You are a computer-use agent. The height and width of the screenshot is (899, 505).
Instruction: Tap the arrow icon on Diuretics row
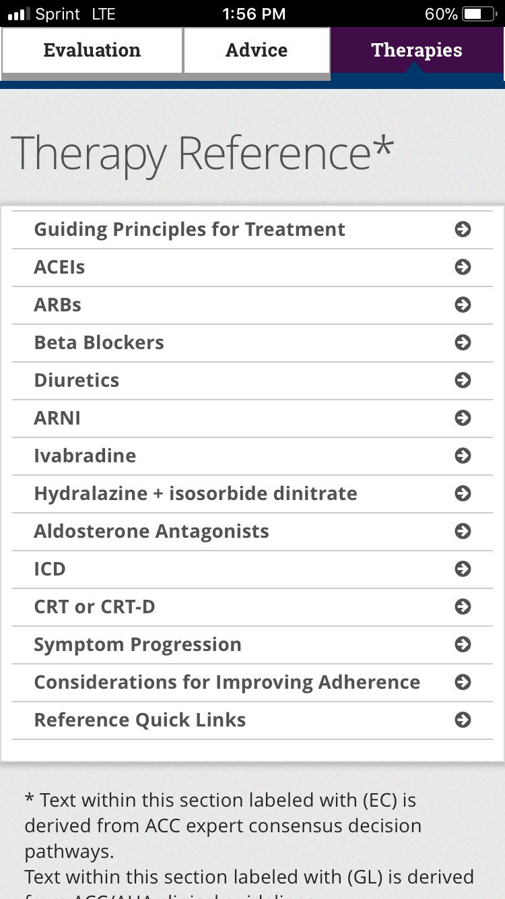coord(463,380)
